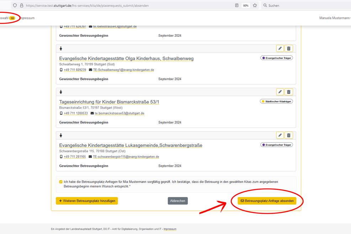Viewport: 351px width, 234px height.
Task: Open the Auswahl menu item with badge 10
Action: click(x=7, y=18)
